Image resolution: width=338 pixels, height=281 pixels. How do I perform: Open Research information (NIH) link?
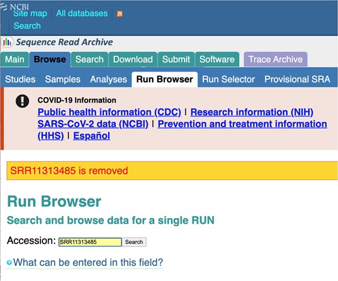tap(252, 112)
